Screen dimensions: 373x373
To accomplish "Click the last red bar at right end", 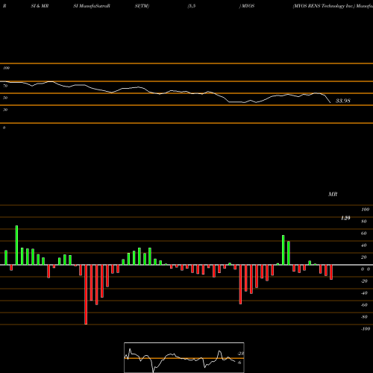I will [331, 272].
